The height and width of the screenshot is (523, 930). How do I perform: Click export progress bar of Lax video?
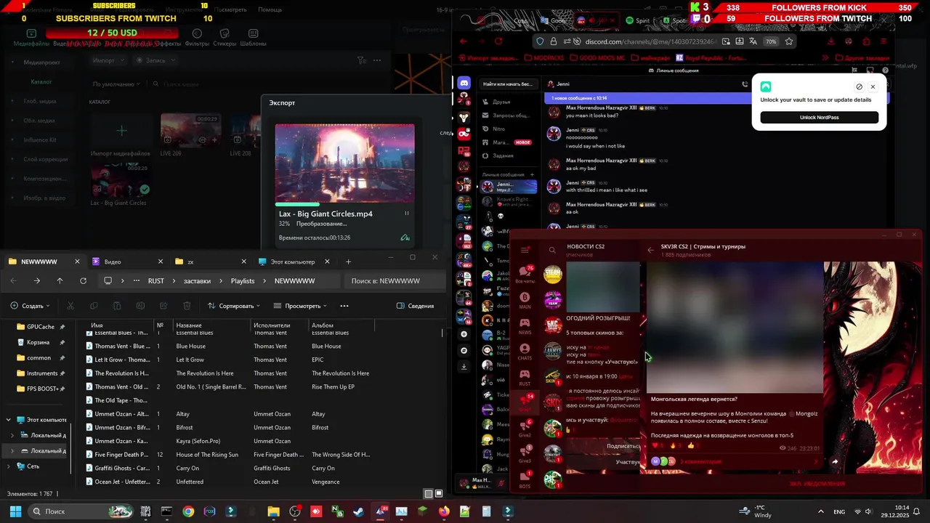(x=344, y=204)
